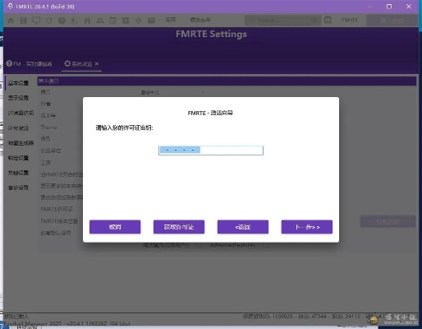Select 批量生成器 in settings sidebar
422x329 pixels.
point(21,143)
